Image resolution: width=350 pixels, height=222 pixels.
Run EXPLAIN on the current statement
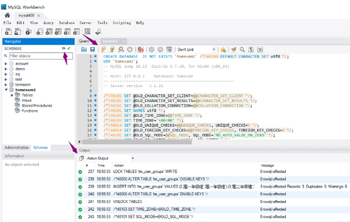121,49
